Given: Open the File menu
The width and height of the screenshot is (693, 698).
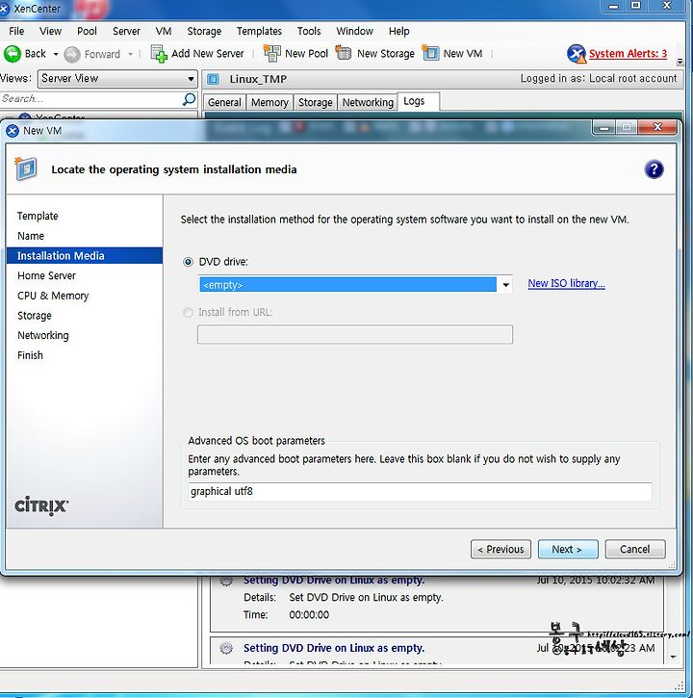Looking at the screenshot, I should point(16,31).
